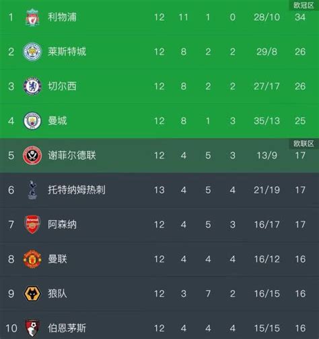This screenshot has width=319, height=339.
Task: Open team name 莱斯特城
Action: click(x=67, y=52)
